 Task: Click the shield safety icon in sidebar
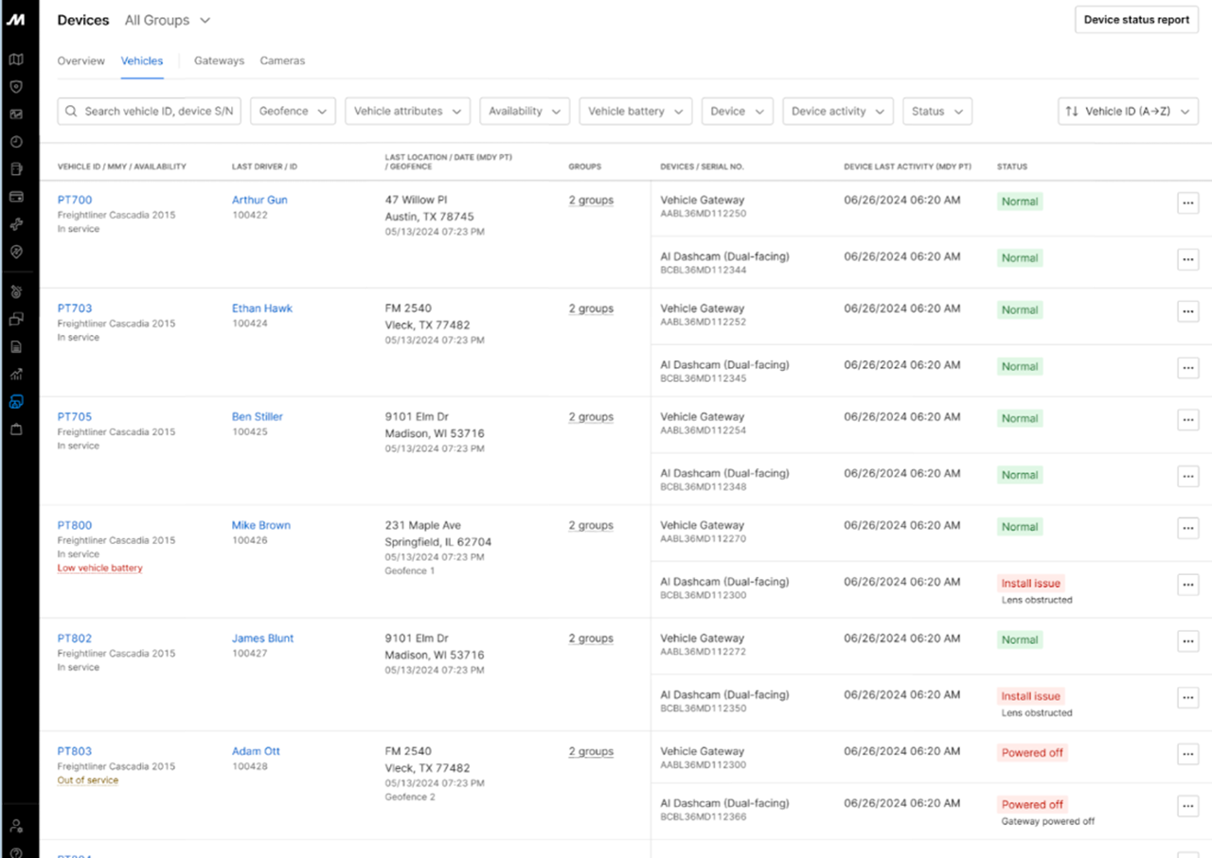pyautogui.click(x=16, y=87)
